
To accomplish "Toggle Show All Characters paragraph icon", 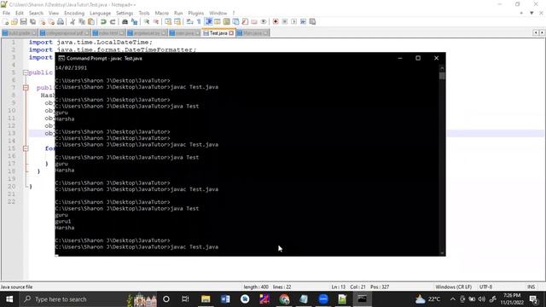I will [x=199, y=21].
